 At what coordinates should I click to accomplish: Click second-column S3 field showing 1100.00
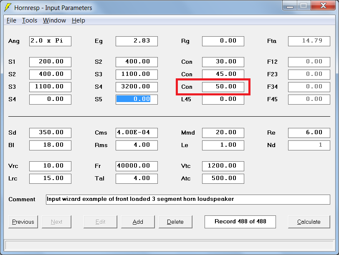(x=137, y=75)
